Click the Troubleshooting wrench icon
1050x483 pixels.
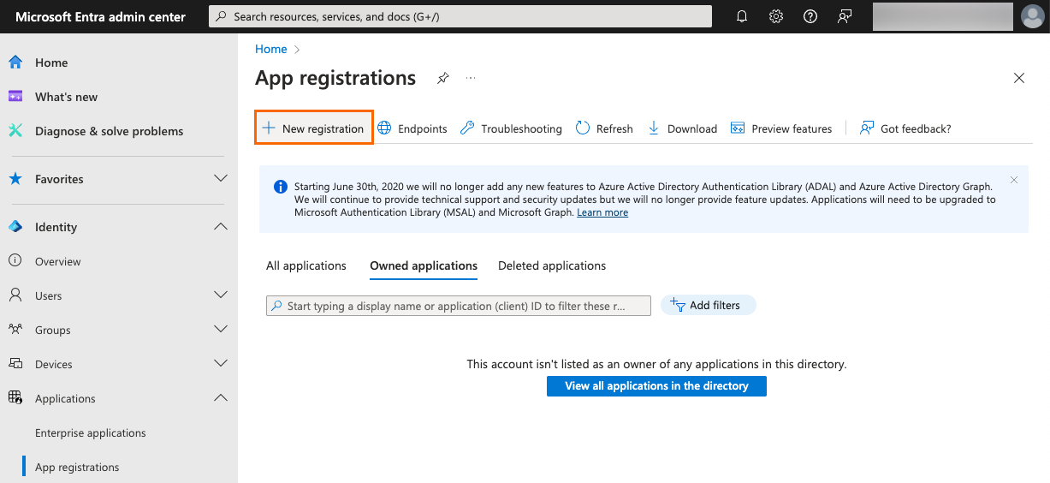pos(467,128)
